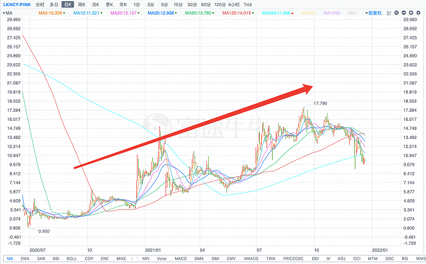Screen dimensions: 426x264
Task: Click the 17.790 high price label
Action: 320,103
